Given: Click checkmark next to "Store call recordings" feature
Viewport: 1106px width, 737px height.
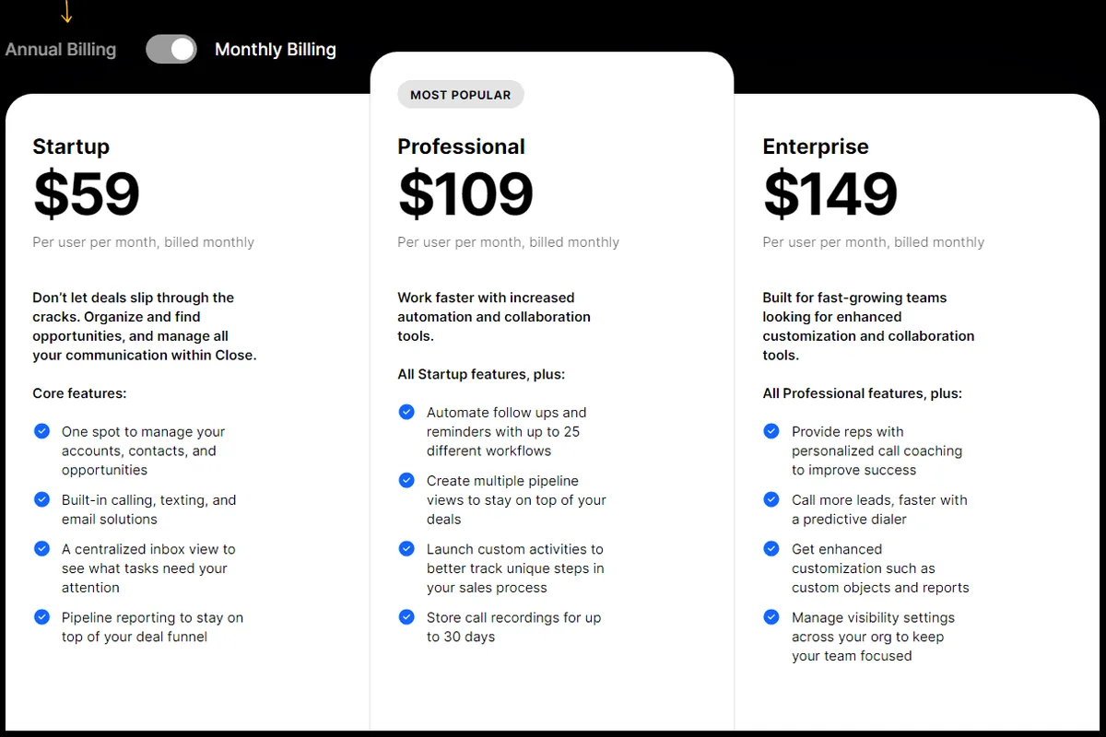Looking at the screenshot, I should coord(406,616).
